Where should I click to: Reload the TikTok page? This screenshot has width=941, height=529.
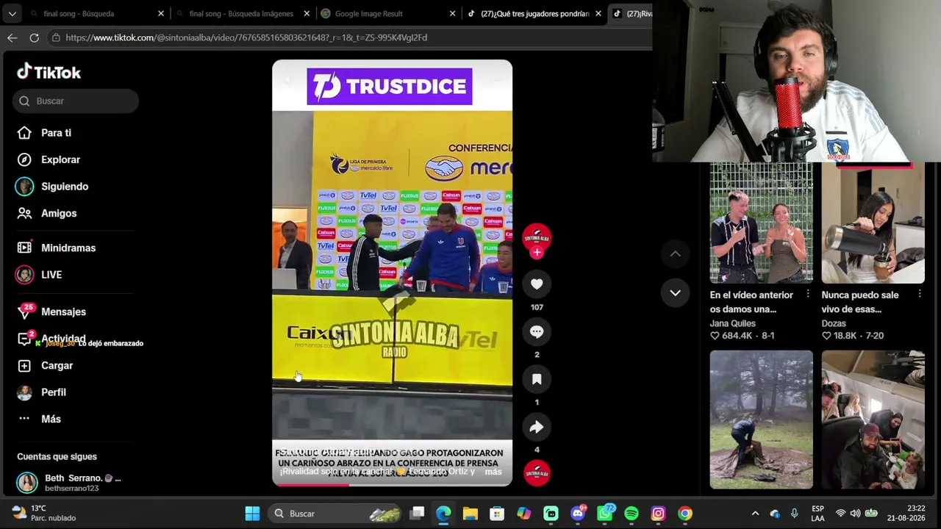34,37
